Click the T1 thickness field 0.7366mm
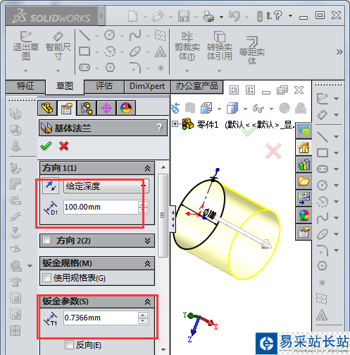 [101, 318]
